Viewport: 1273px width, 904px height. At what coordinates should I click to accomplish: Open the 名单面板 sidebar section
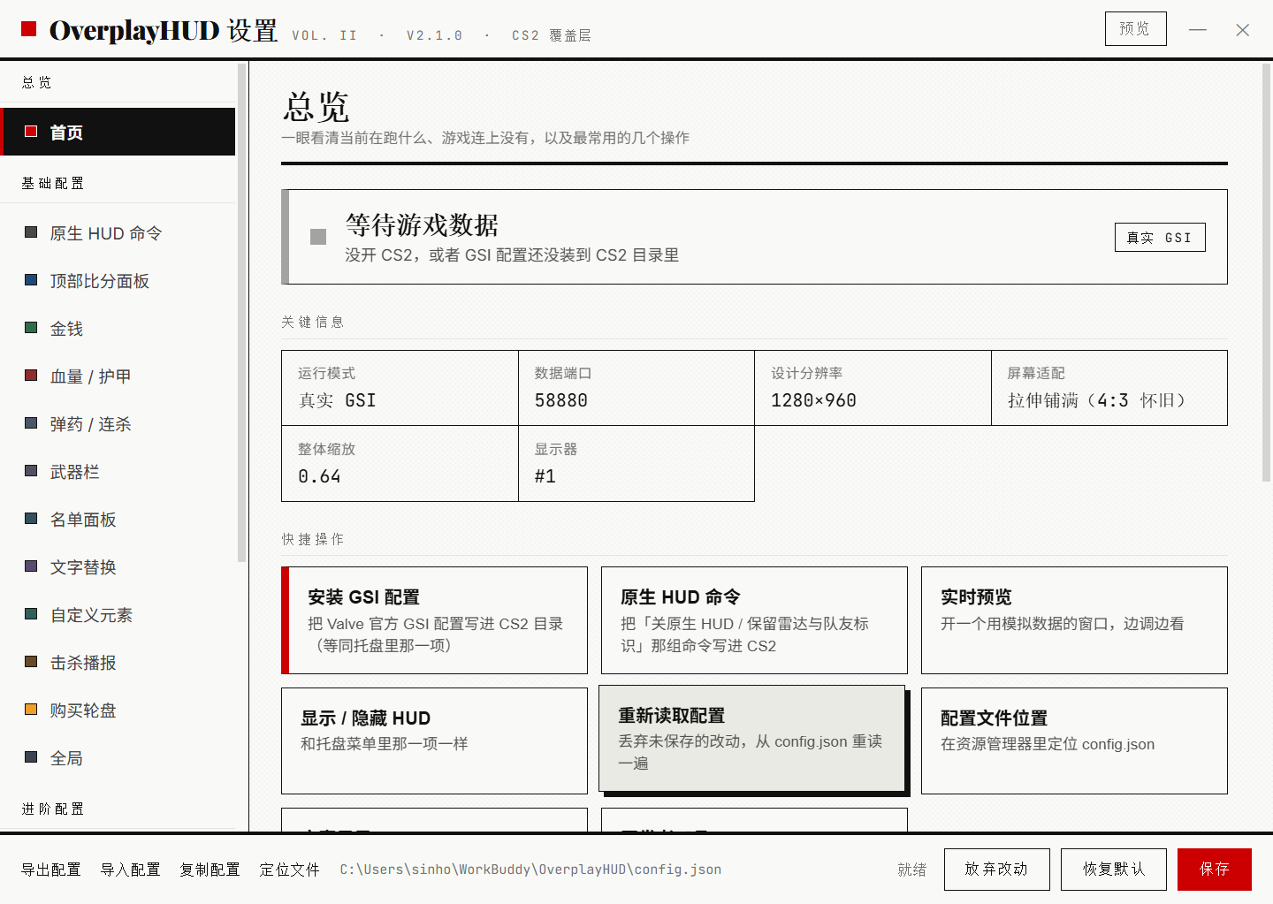coord(118,520)
